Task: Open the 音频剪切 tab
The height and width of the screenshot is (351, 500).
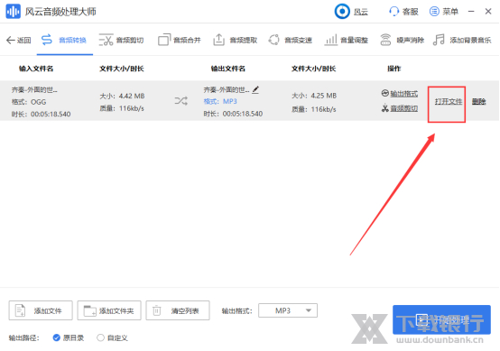Action: coord(121,41)
